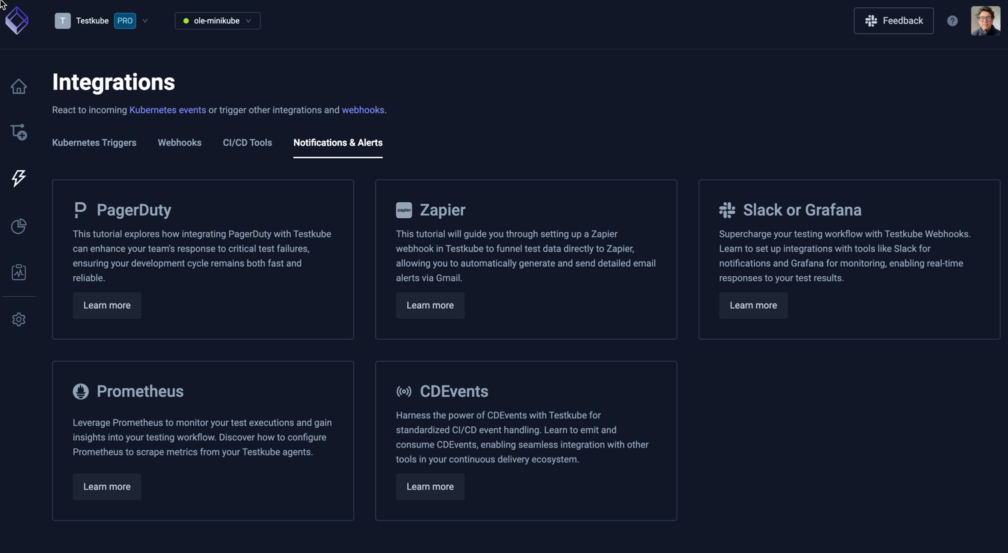1008x553 pixels.
Task: Click Learn more on the Prometheus card
Action: tap(107, 486)
